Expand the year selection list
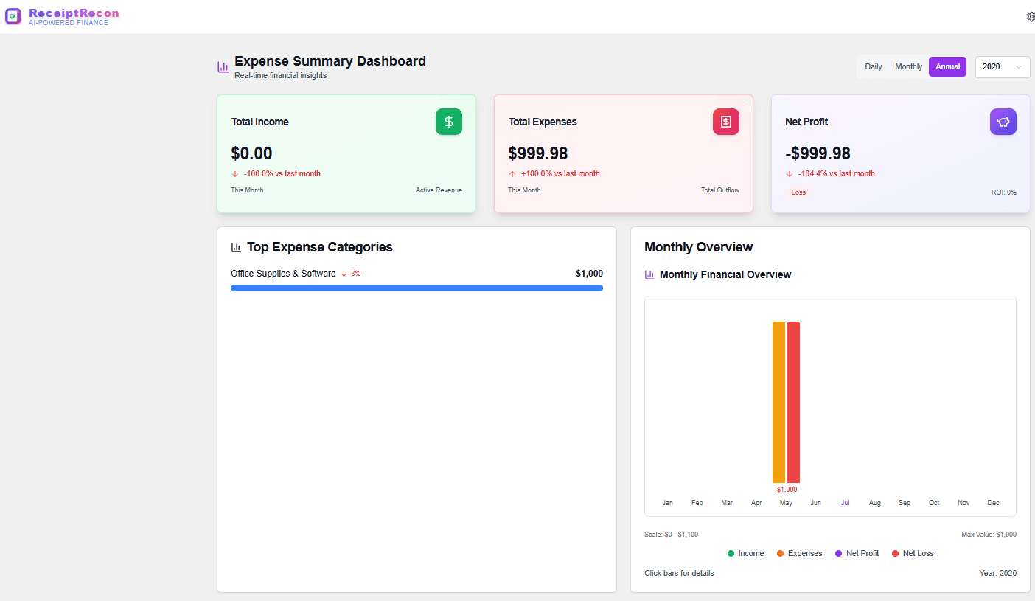This screenshot has width=1035, height=601. [x=1003, y=66]
